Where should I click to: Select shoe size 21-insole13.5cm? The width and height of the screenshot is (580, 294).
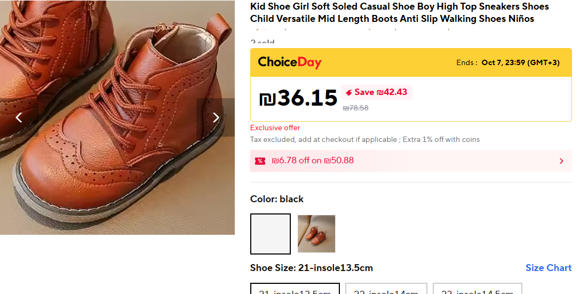tap(295, 290)
